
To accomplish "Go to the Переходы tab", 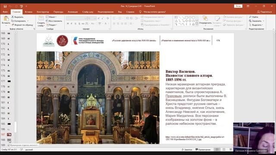I will coord(58,12).
